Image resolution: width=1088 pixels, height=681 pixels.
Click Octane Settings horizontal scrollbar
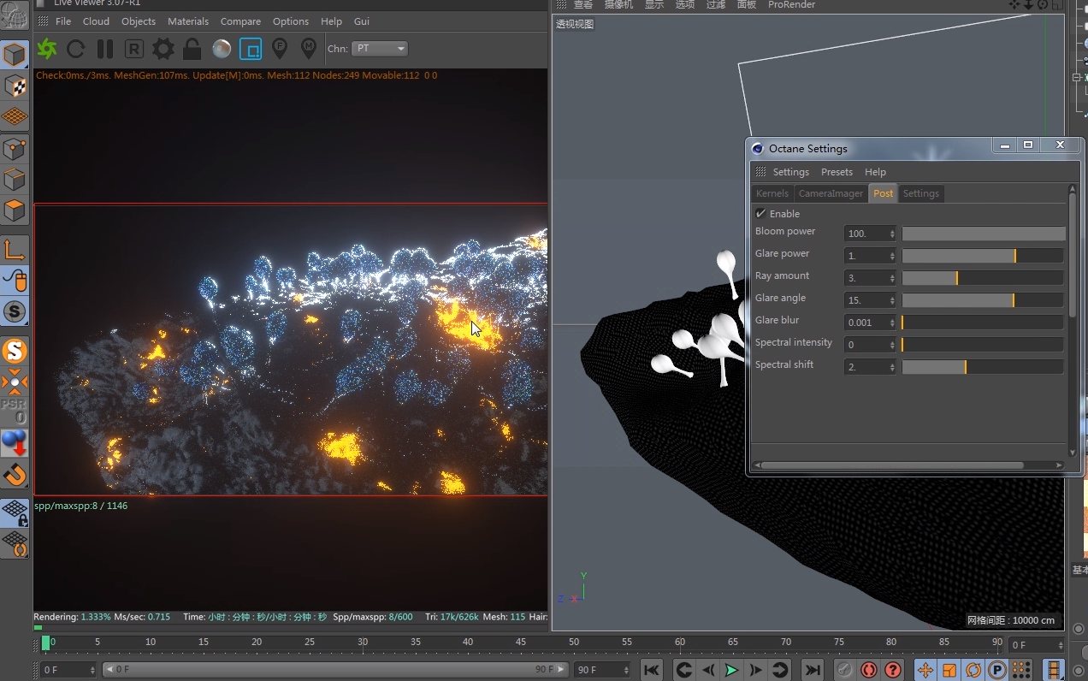tap(892, 465)
